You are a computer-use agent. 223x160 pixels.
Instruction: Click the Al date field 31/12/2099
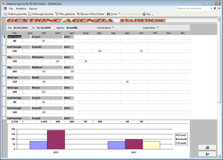[44, 28]
